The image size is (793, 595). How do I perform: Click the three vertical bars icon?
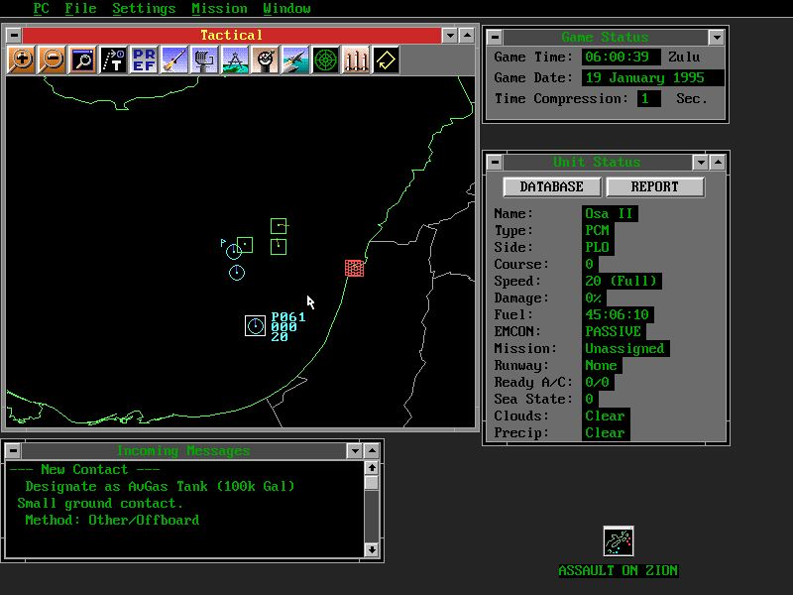(356, 60)
